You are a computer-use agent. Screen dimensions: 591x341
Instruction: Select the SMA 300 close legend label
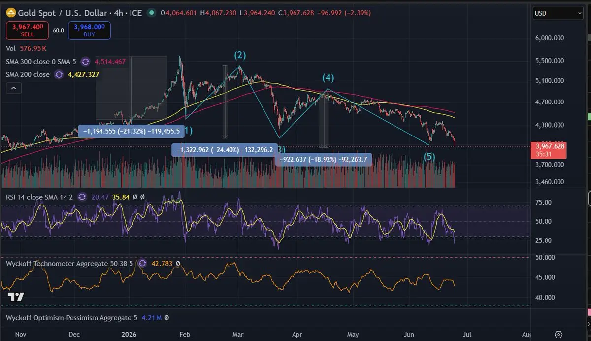tap(42, 62)
